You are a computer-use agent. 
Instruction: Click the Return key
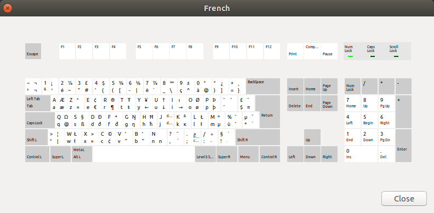click(267, 112)
